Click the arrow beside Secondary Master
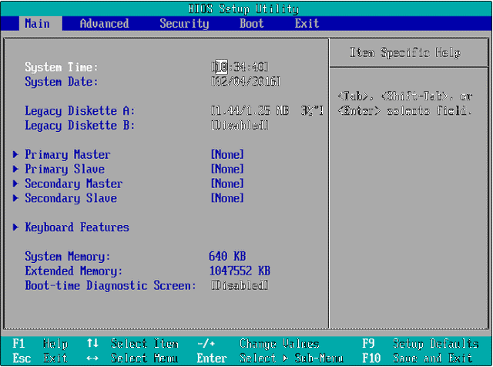 15,183
